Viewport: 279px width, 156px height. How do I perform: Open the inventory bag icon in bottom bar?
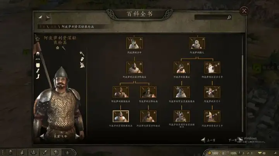click(x=22, y=153)
